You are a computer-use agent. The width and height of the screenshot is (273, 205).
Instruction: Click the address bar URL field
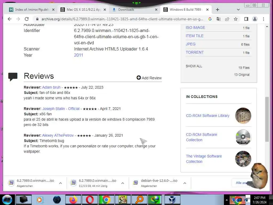point(122,19)
